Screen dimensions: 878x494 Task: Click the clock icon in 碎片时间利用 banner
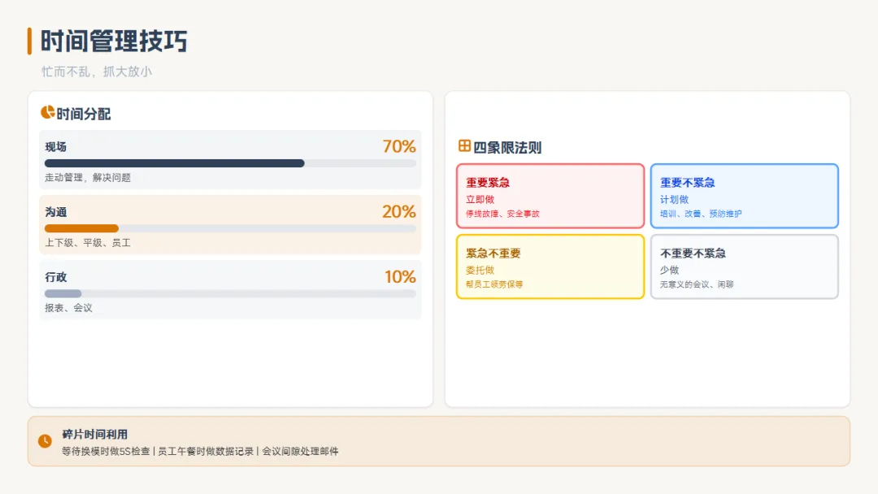[x=45, y=441]
